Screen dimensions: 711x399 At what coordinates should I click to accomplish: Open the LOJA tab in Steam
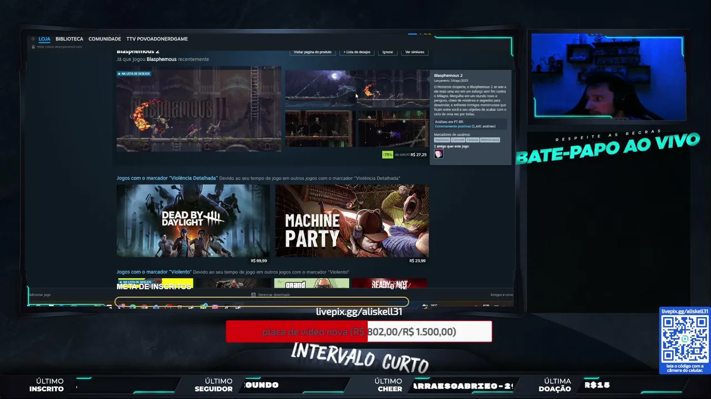pyautogui.click(x=44, y=39)
